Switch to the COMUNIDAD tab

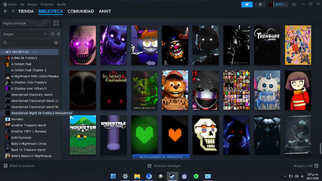81,11
